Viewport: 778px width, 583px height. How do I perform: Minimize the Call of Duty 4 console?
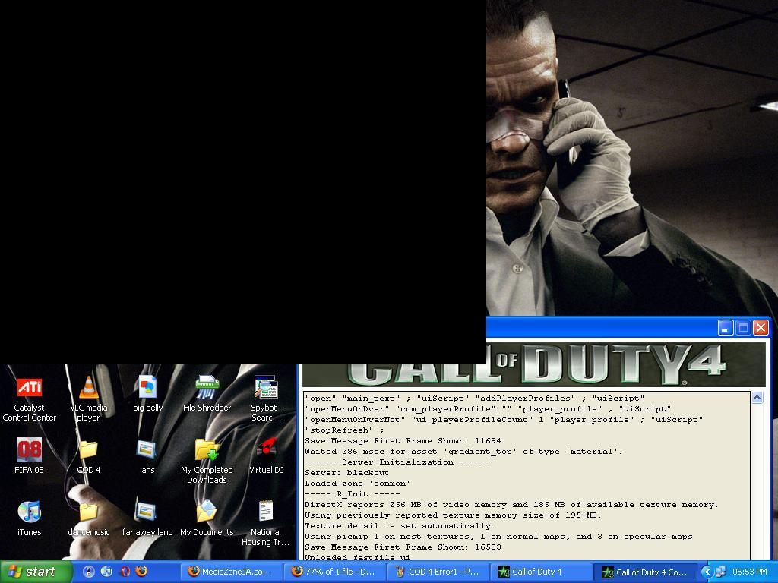tap(726, 328)
